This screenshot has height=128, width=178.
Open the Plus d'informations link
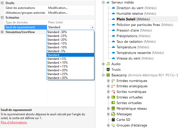click(14, 122)
